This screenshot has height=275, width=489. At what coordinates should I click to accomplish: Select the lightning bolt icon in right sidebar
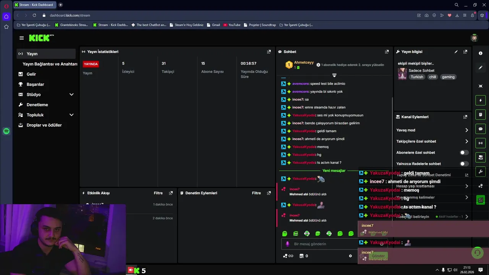click(x=481, y=100)
